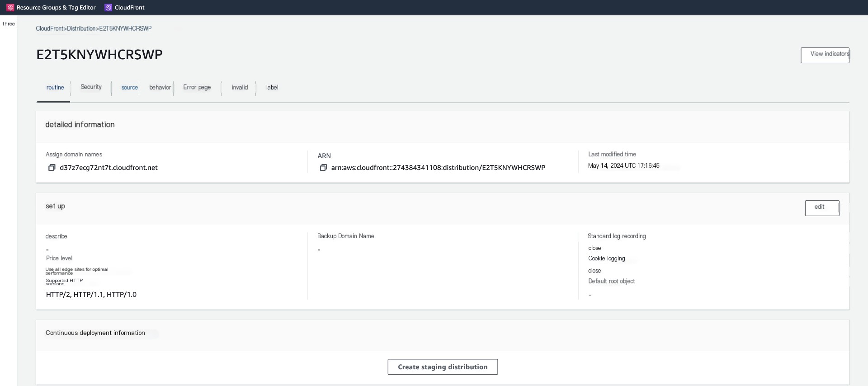Click the Resource Groups & Tag Editor icon
Screen dimensions: 868x386
pos(10,8)
